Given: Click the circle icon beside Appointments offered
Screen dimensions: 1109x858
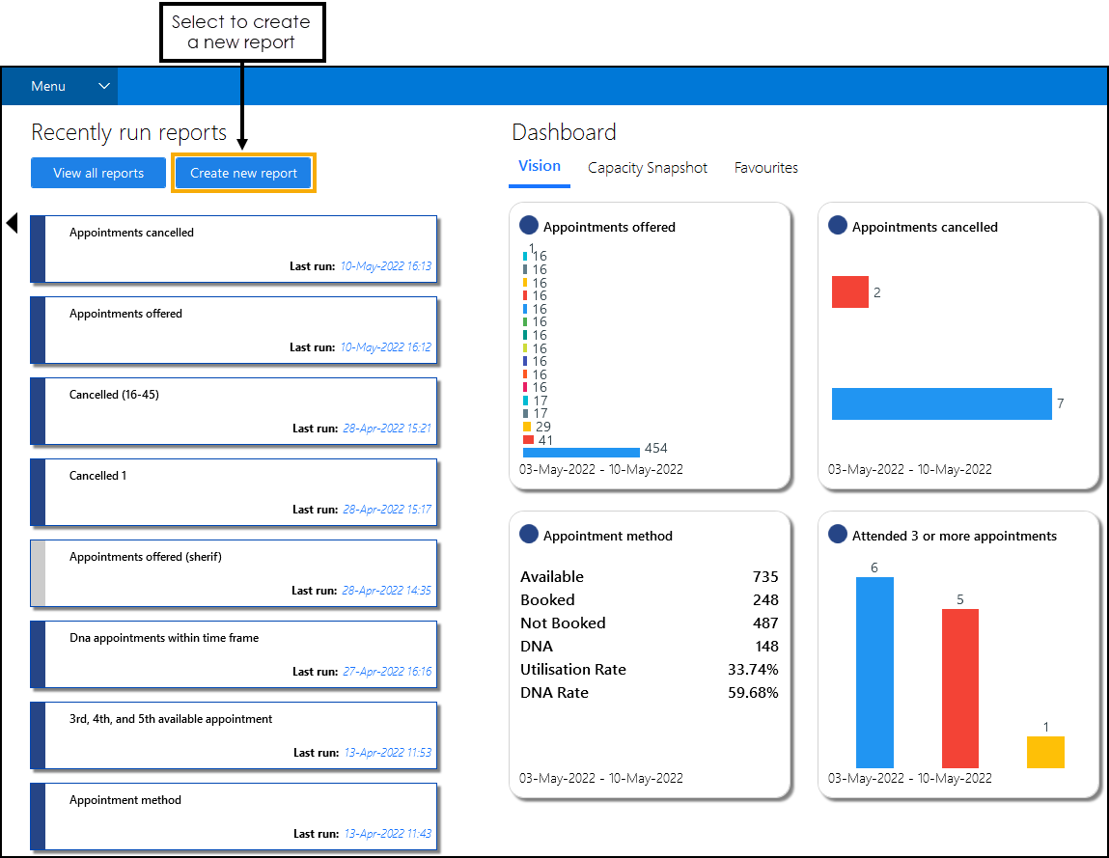Looking at the screenshot, I should (x=529, y=226).
